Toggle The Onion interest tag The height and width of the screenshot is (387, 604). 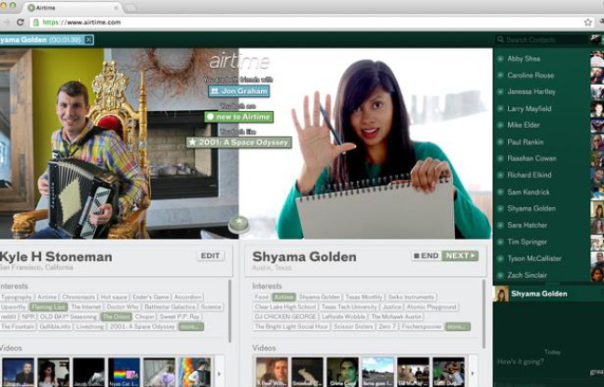tap(116, 317)
